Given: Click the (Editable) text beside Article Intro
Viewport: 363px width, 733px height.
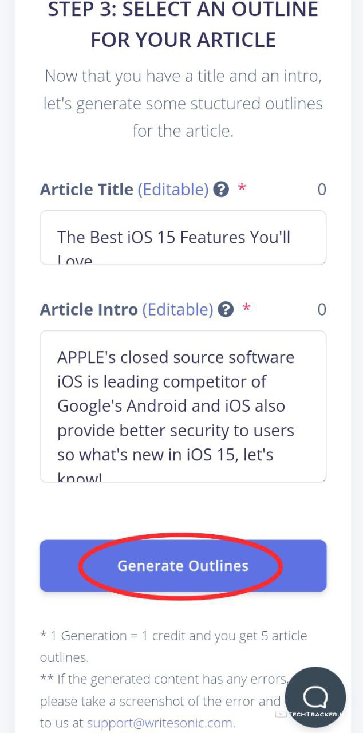Looking at the screenshot, I should (x=177, y=310).
